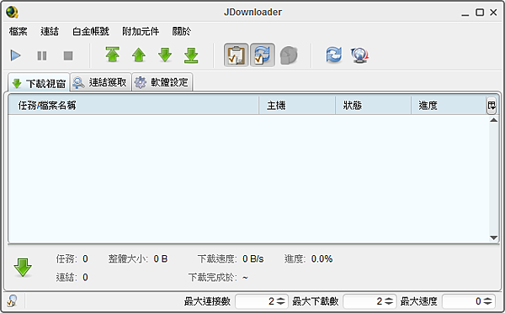
Task: Open the 檔案 menu
Action: (18, 31)
